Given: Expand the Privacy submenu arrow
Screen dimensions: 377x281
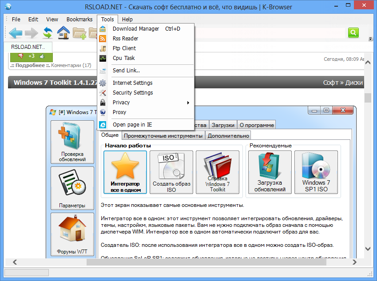Looking at the screenshot, I should [x=188, y=103].
